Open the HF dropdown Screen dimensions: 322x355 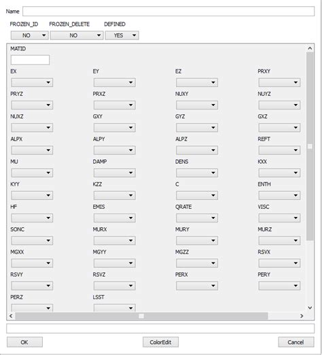coord(32,218)
